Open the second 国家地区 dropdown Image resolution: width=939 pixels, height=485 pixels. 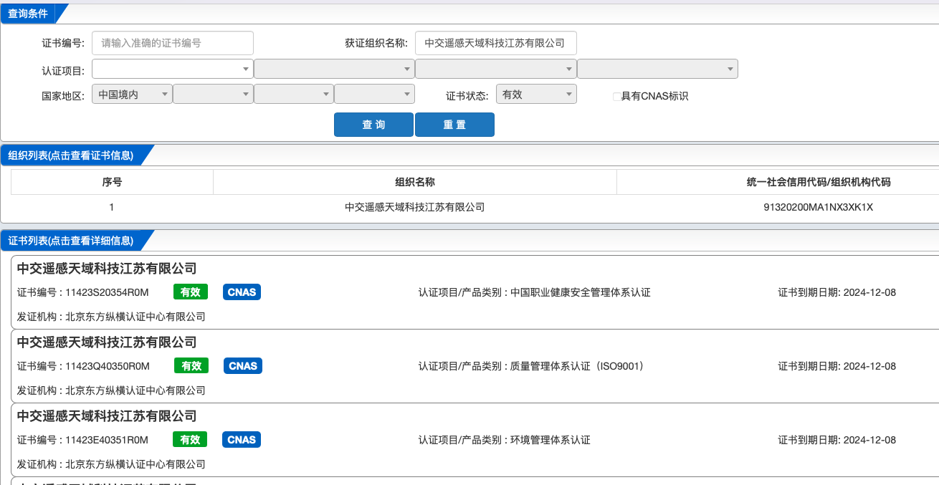coord(213,95)
